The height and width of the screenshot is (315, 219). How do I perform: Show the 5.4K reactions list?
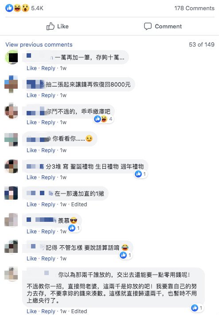click(x=37, y=8)
